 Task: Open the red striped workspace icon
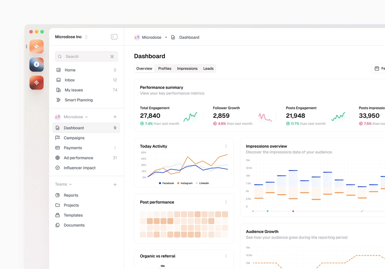point(36,82)
